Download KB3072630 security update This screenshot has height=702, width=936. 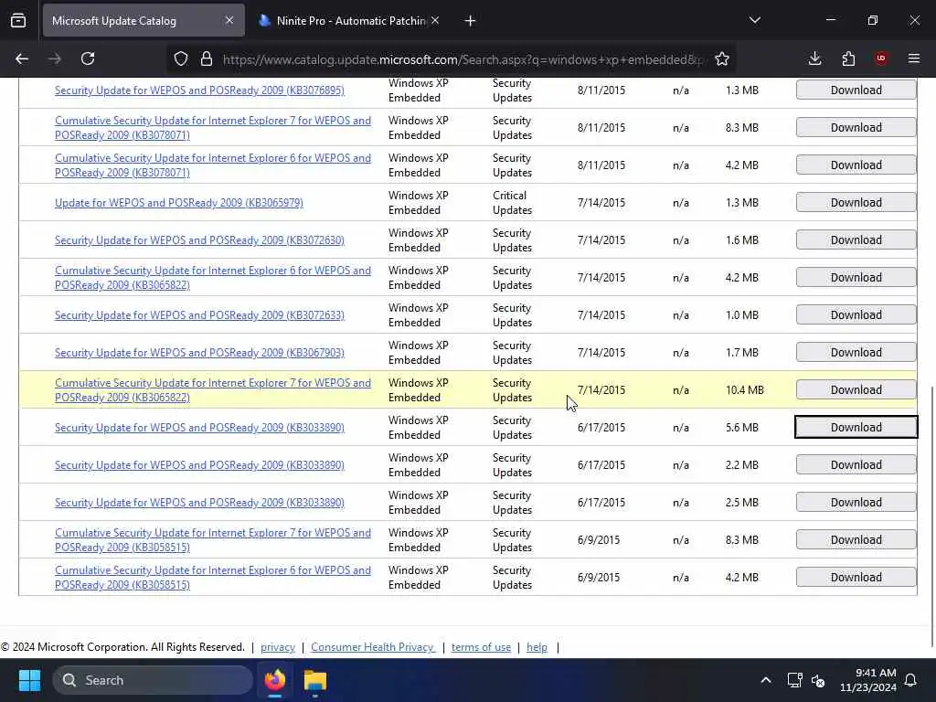(856, 240)
